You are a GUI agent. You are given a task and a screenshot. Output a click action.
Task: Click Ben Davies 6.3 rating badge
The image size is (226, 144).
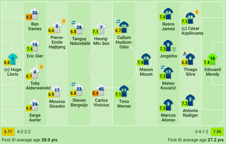(x=29, y=17)
